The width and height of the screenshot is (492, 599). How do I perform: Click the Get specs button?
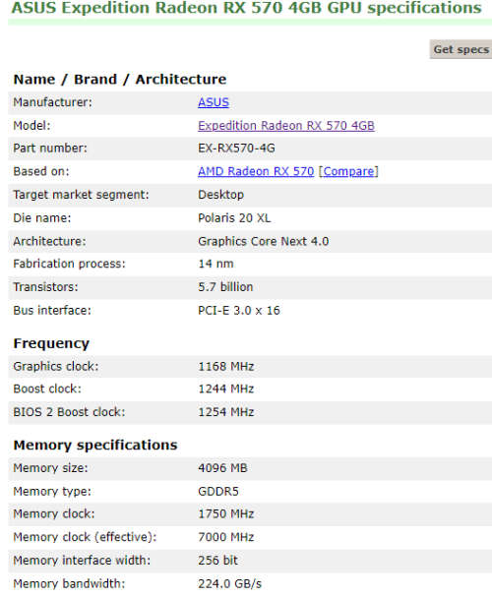(x=461, y=49)
